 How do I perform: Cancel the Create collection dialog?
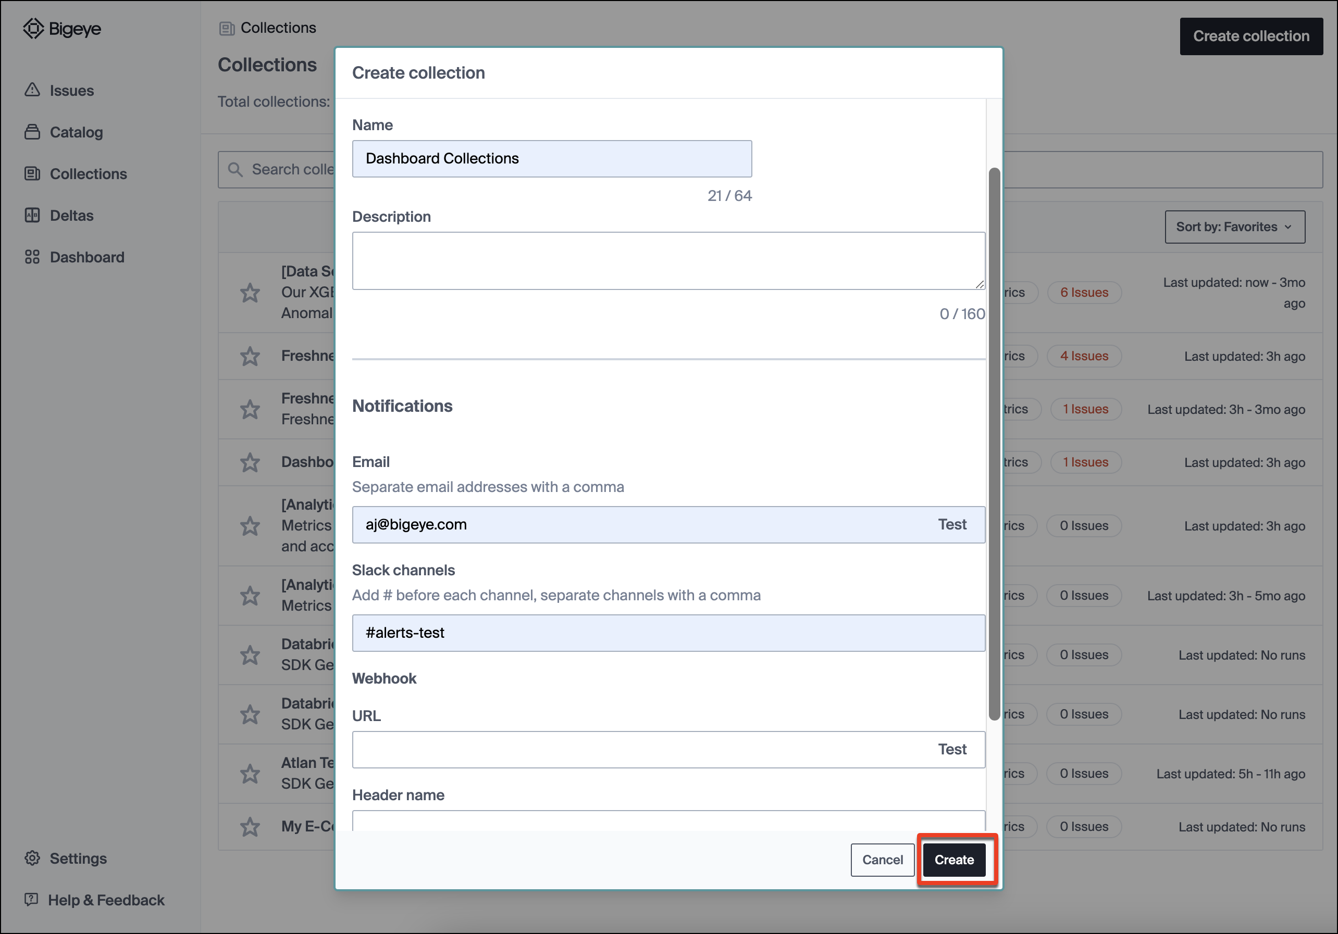point(882,860)
